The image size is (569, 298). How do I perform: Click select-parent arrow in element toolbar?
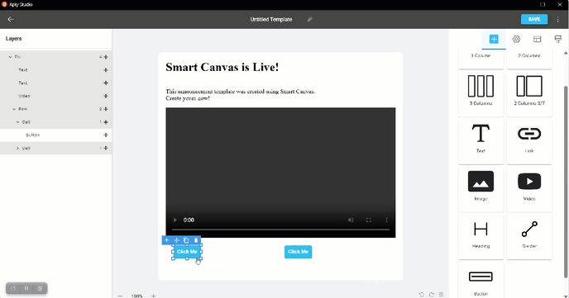[166, 240]
